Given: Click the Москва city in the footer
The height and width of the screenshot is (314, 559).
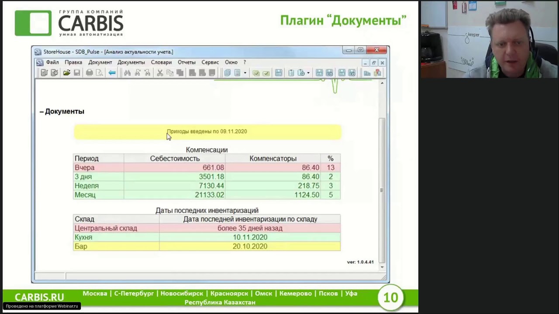Looking at the screenshot, I should coord(95,294).
